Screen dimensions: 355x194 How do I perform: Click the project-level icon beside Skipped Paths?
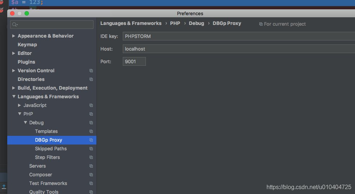click(x=91, y=149)
